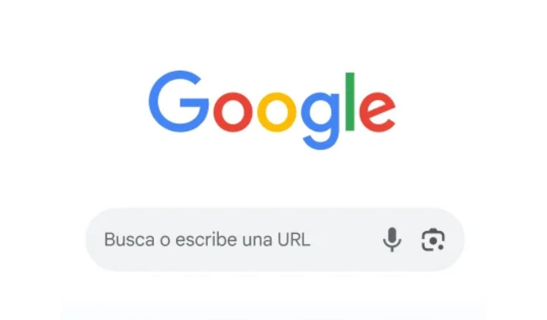Click the red letter e ending the logo
Screen dimensions: 547x320
tap(377, 111)
